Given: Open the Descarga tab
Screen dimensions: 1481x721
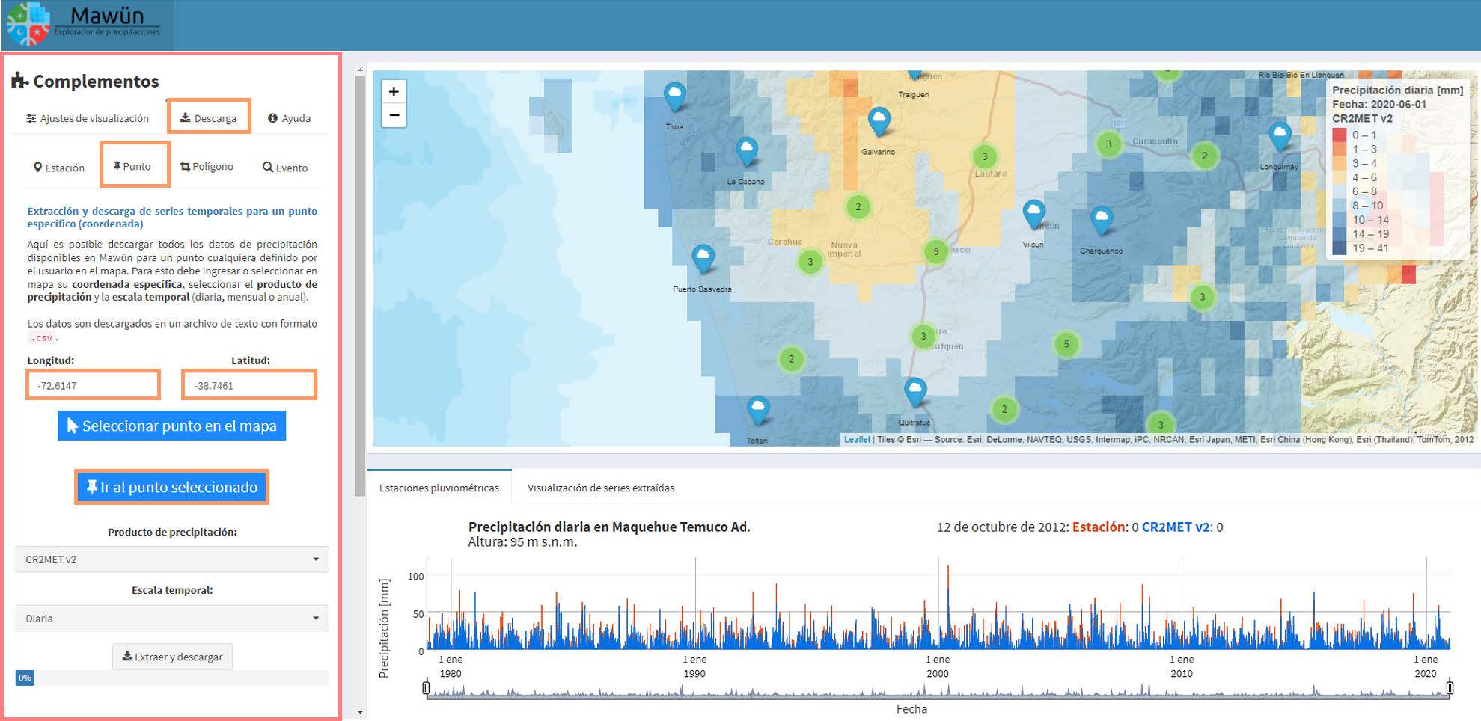Looking at the screenshot, I should point(209,118).
